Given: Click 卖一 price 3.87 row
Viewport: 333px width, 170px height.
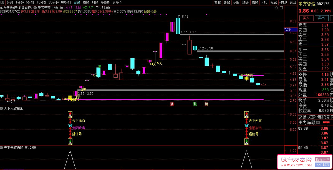Looking at the screenshot, I should pyautogui.click(x=316, y=45).
